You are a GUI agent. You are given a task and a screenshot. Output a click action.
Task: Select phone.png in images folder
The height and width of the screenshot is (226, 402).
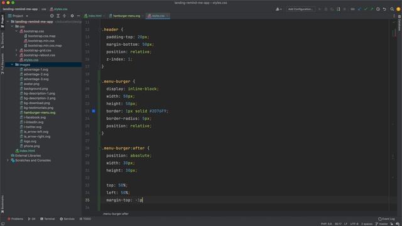(31, 146)
